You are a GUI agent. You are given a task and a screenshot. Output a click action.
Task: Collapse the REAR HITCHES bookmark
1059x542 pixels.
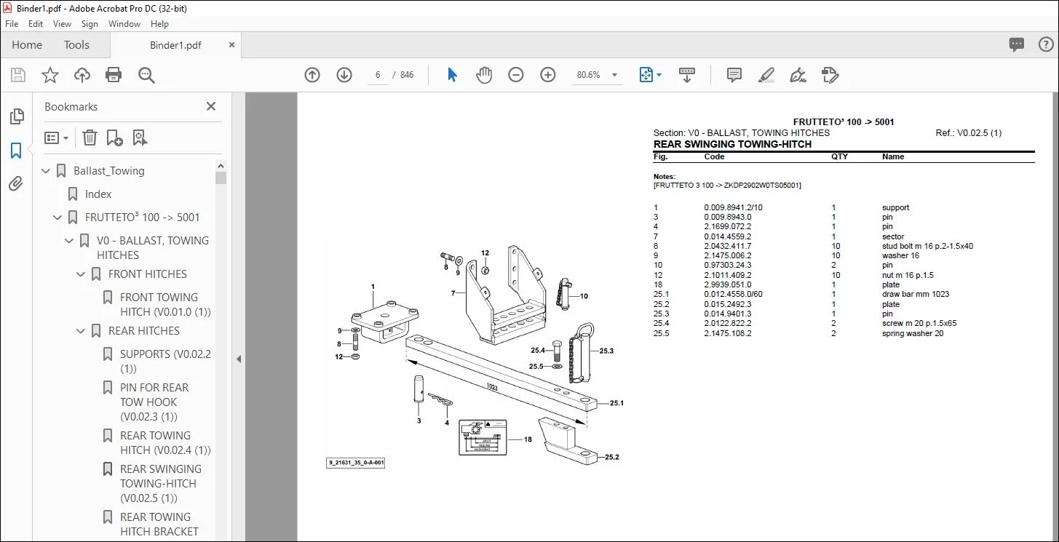coord(82,331)
